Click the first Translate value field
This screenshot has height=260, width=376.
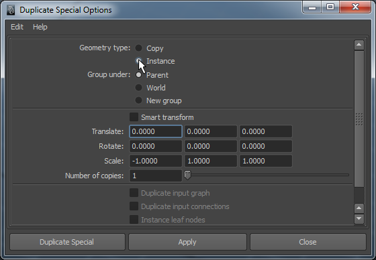(156, 131)
